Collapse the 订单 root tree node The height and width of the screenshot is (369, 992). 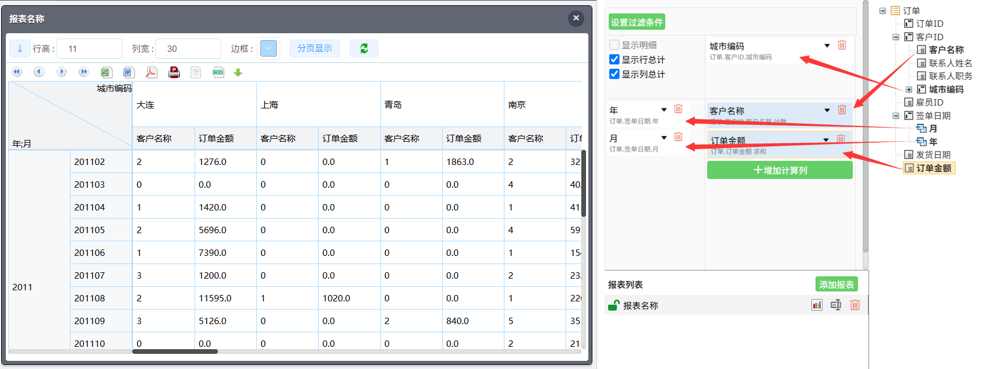(882, 10)
